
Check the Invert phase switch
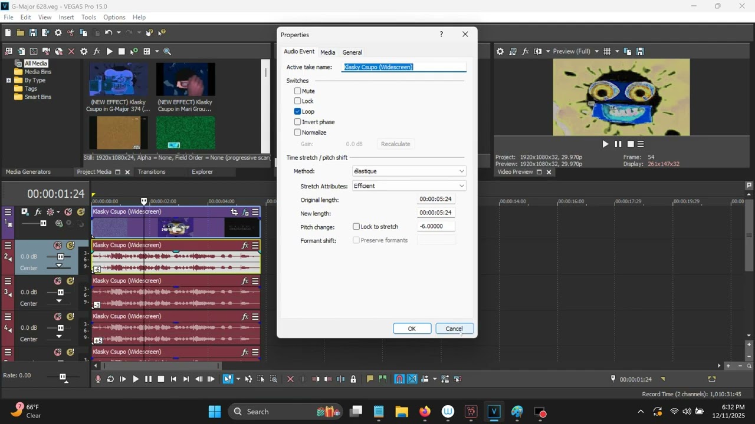[298, 122]
